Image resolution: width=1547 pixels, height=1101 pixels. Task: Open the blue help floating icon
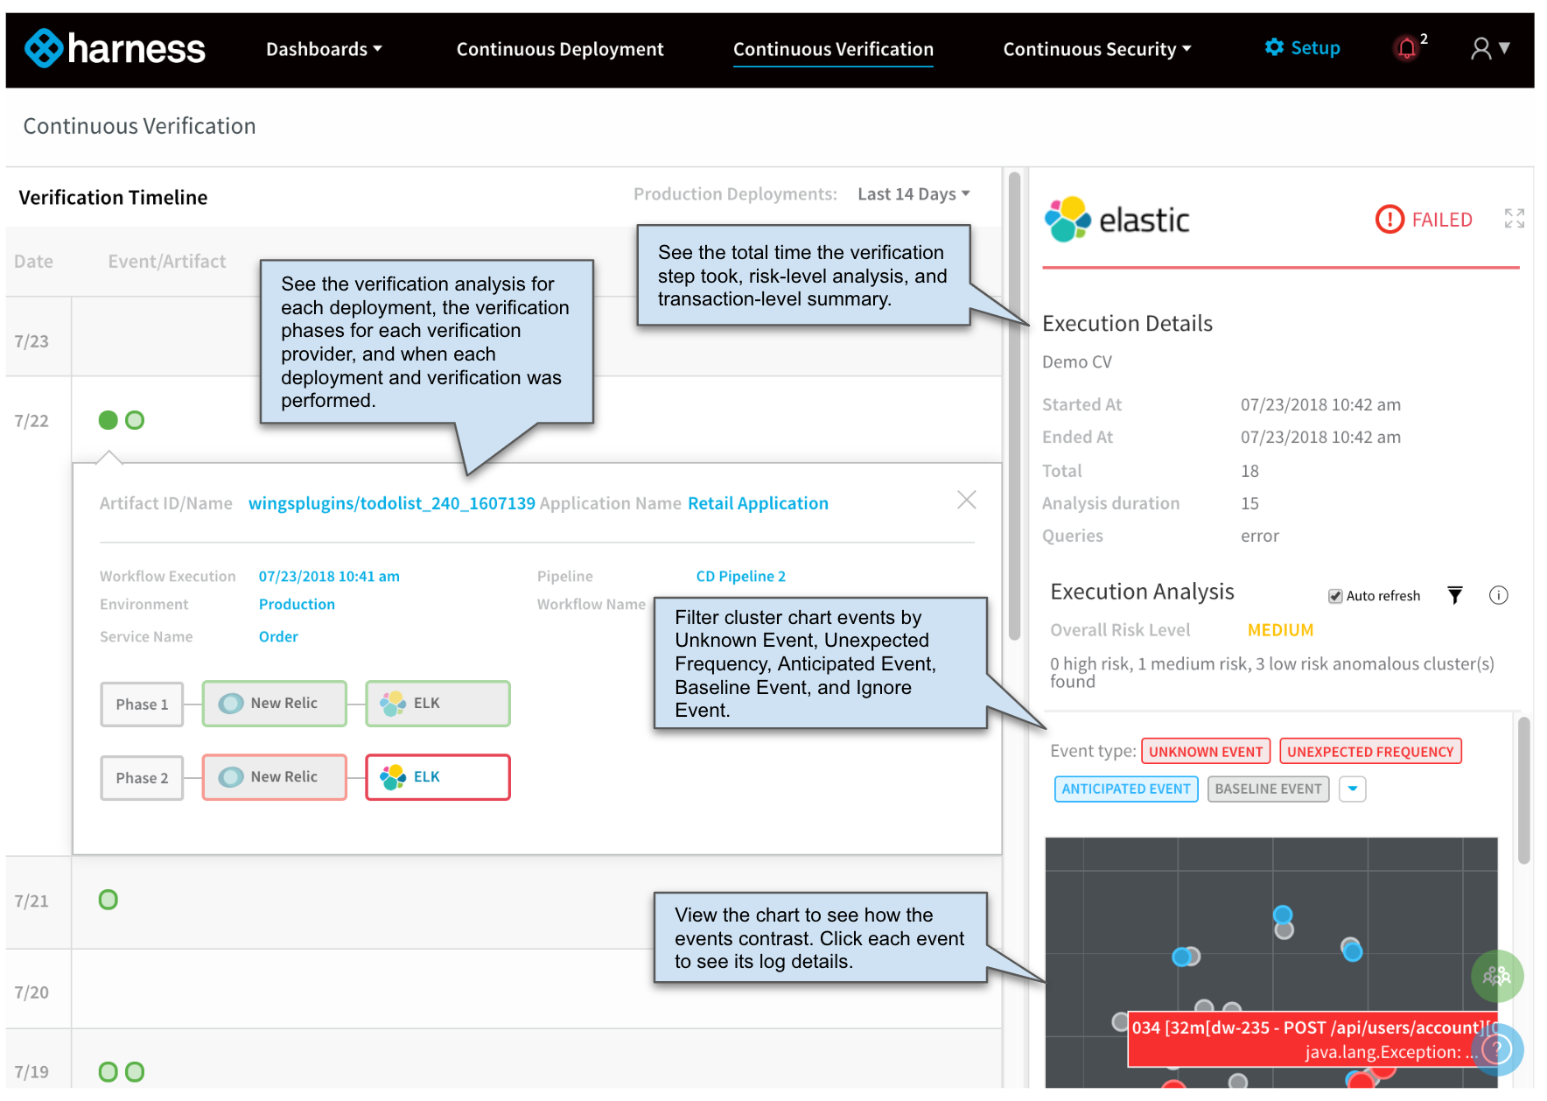point(1497,1049)
